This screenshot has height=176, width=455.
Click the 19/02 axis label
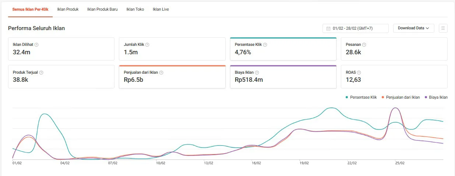[304, 163]
